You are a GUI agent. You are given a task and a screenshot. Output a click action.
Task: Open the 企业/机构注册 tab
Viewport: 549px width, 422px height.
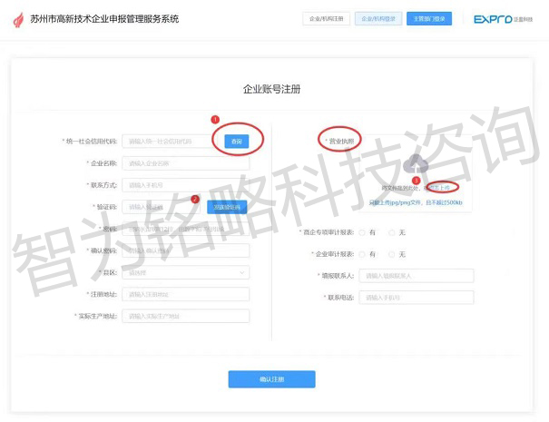[x=326, y=18]
